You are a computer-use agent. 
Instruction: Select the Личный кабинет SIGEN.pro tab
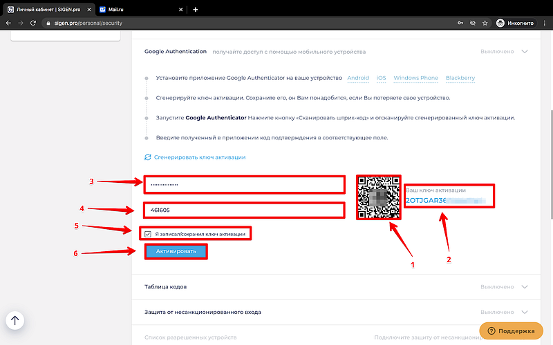click(x=48, y=10)
